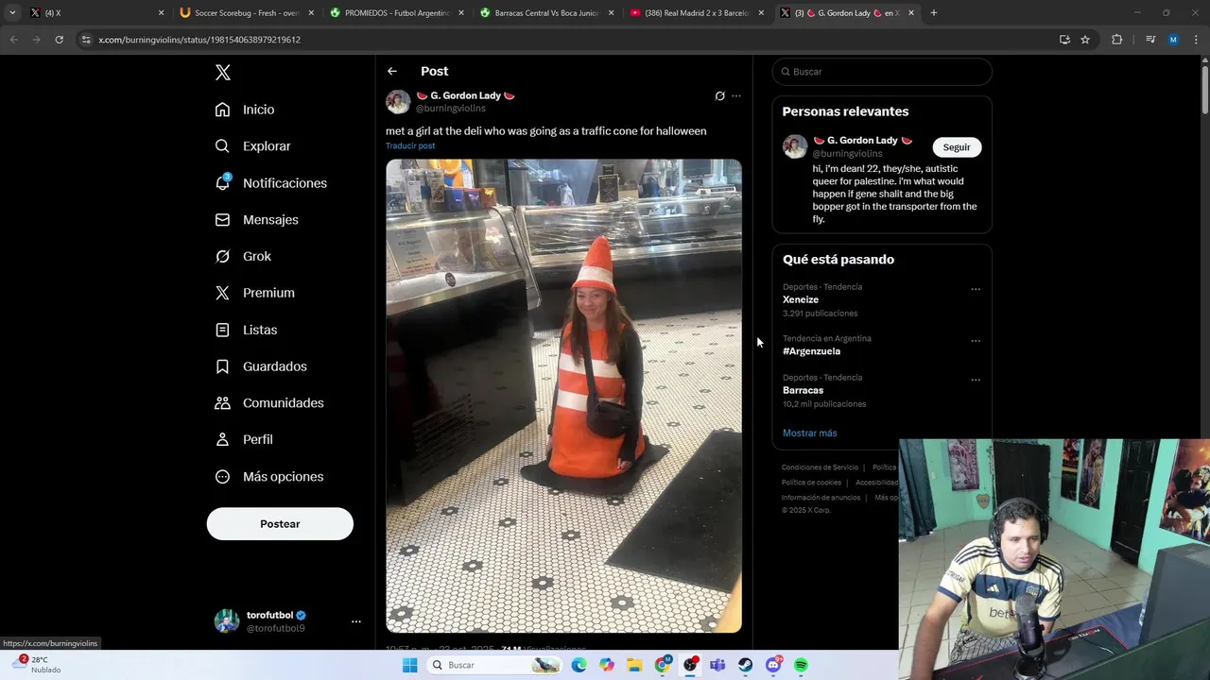
Task: Open G. Gordon Lady in Personas relevantes
Action: [x=862, y=141]
